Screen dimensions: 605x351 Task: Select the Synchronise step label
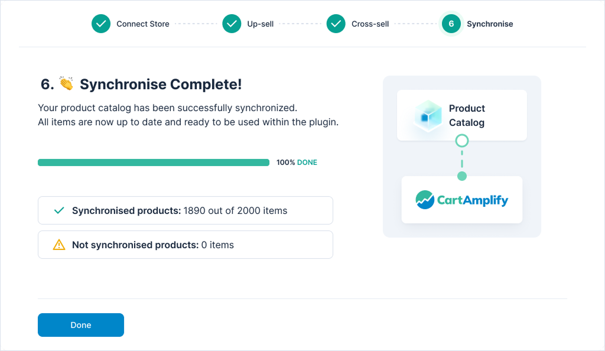[490, 24]
